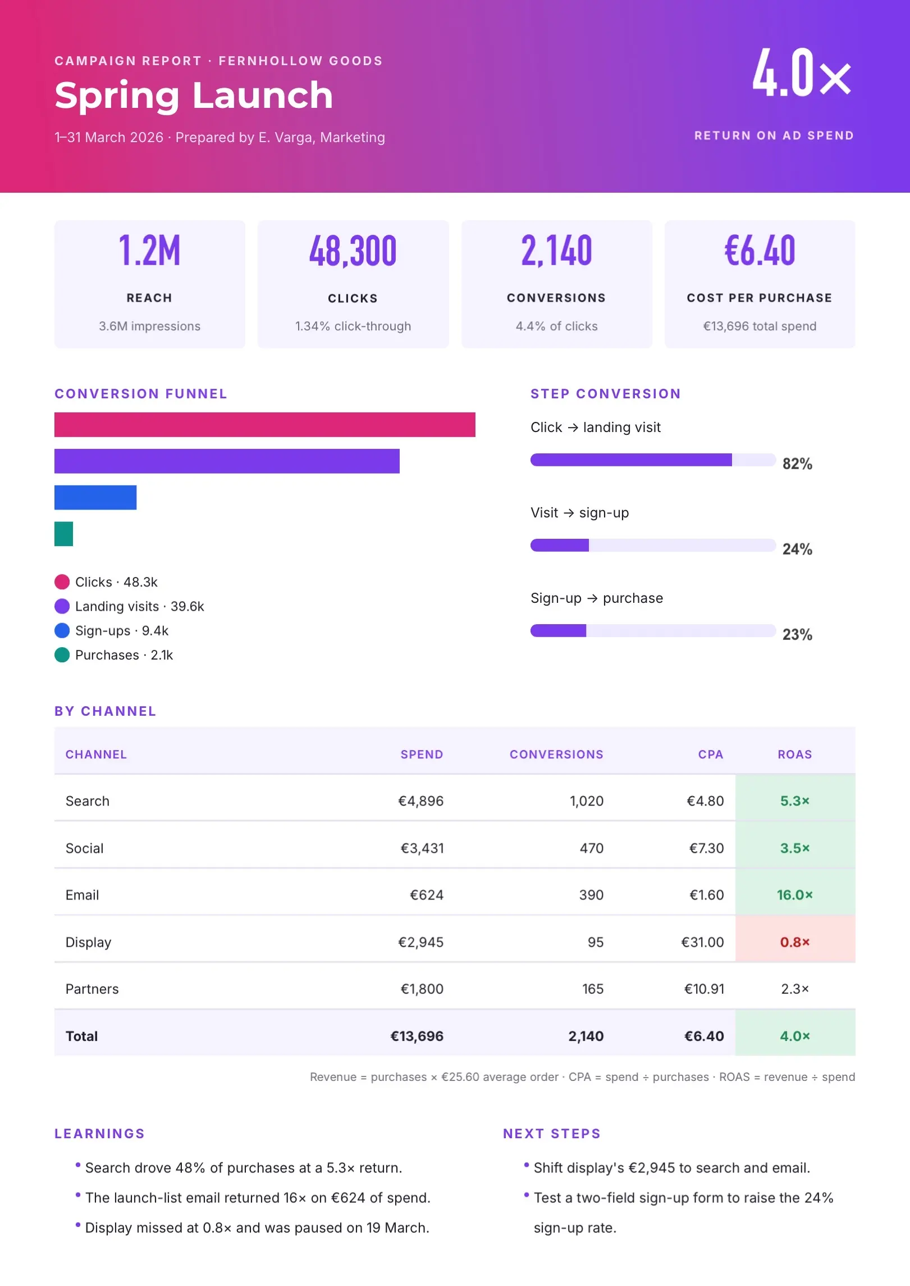Click the Total row label
This screenshot has width=910, height=1286.
click(82, 1036)
